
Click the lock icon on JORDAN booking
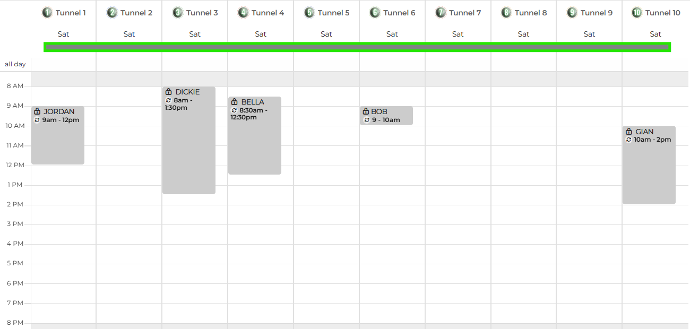point(37,111)
